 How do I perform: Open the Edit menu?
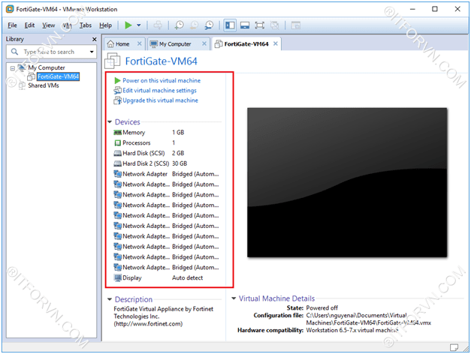coord(29,25)
